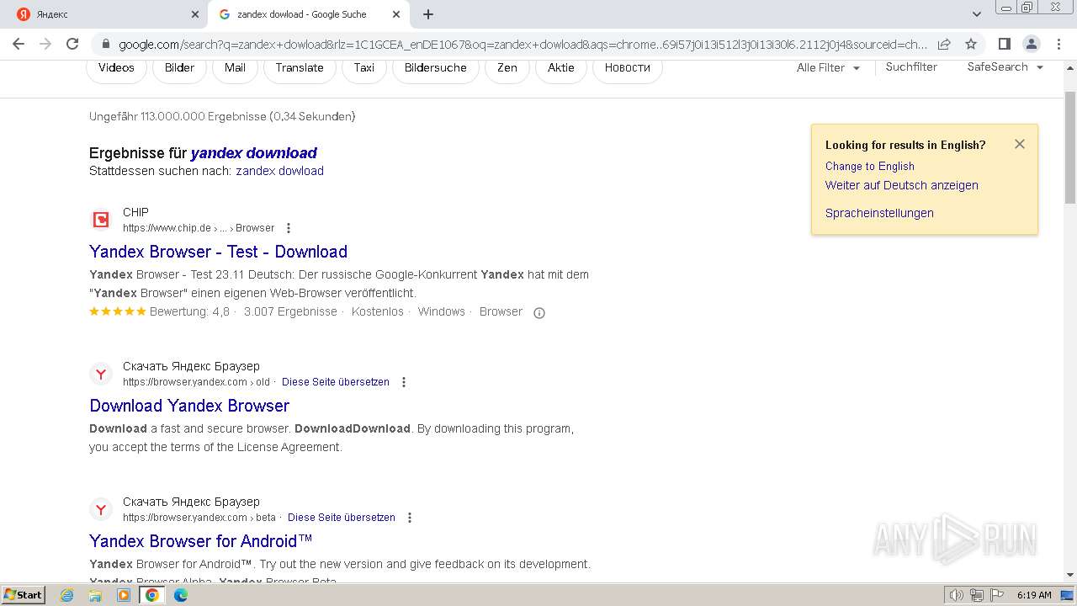1077x606 pixels.
Task: Open the browser side panel
Action: [x=1004, y=44]
